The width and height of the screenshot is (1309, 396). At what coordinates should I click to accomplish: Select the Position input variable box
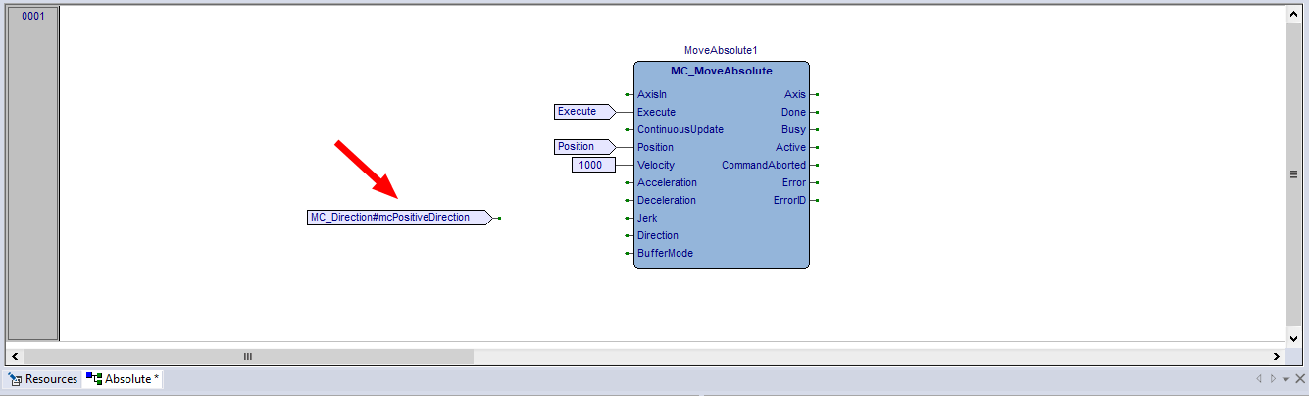(580, 147)
